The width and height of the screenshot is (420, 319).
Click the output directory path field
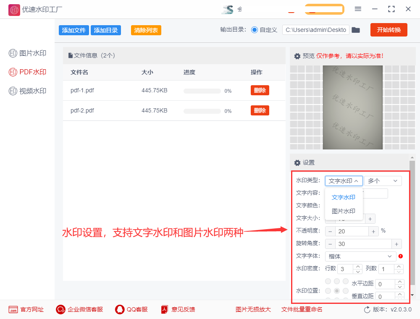[x=316, y=30]
